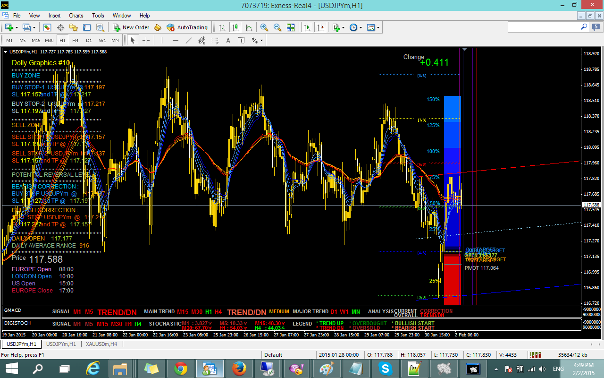Screen dimensions: 604x378
Task: Open Google Chrome from the taskbar
Action: 180,368
